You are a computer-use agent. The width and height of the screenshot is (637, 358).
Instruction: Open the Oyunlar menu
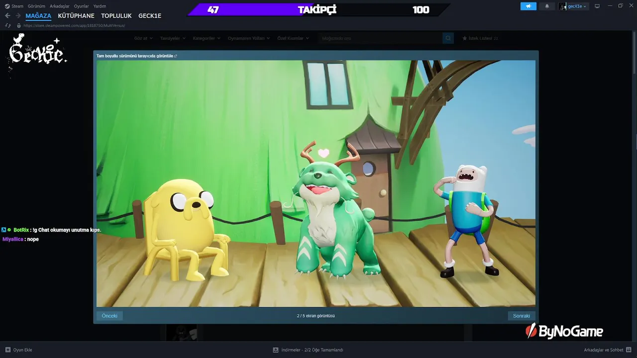(82, 6)
